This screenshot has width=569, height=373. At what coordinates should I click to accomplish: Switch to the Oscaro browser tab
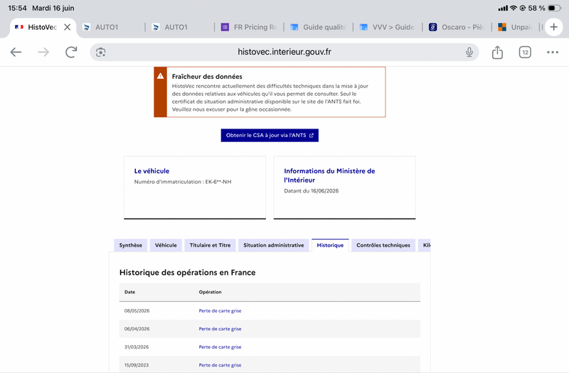tap(457, 27)
